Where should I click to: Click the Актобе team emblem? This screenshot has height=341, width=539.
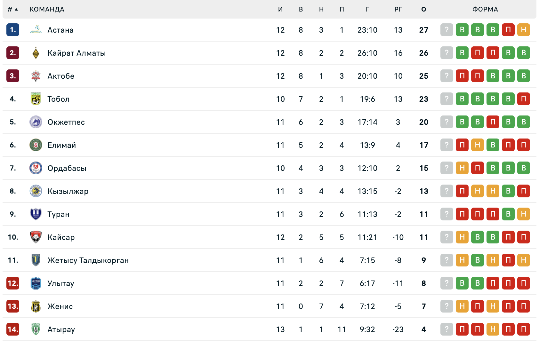tap(36, 76)
